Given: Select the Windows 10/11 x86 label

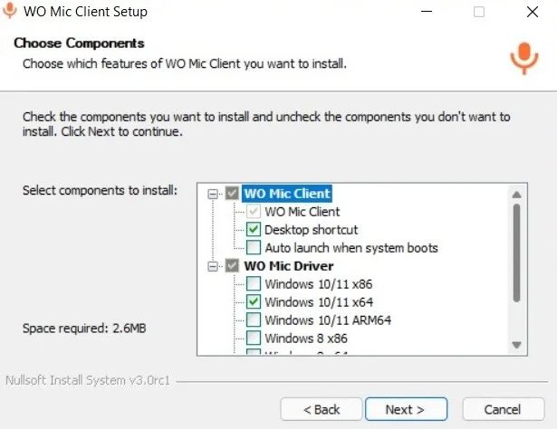Looking at the screenshot, I should pyautogui.click(x=319, y=284).
